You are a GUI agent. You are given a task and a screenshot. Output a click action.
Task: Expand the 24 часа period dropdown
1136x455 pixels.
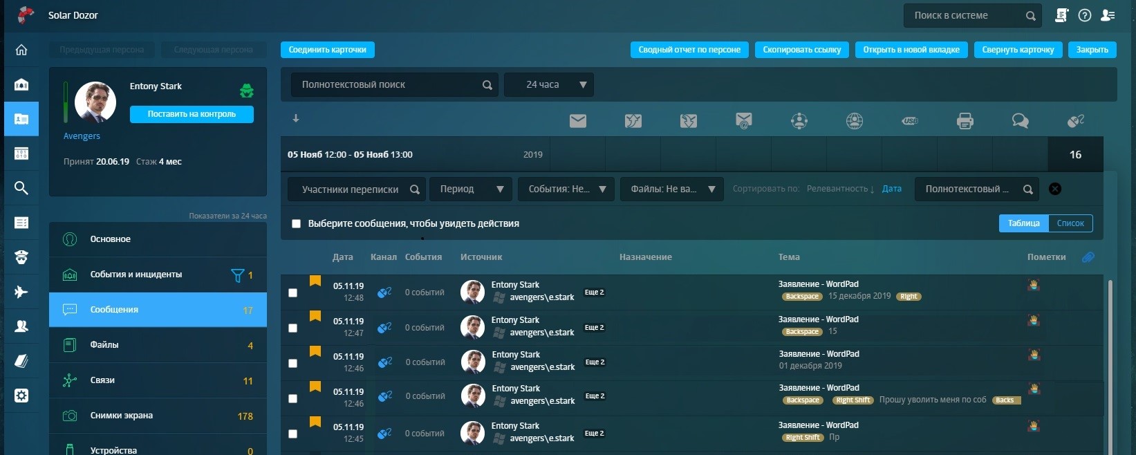[x=549, y=84]
